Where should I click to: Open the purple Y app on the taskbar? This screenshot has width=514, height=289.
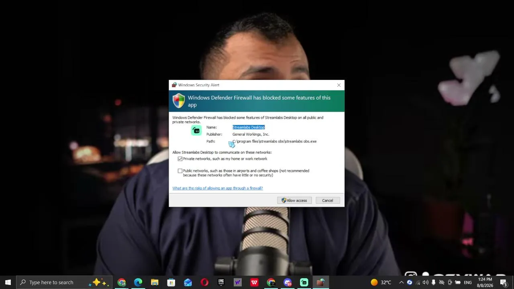point(238,283)
